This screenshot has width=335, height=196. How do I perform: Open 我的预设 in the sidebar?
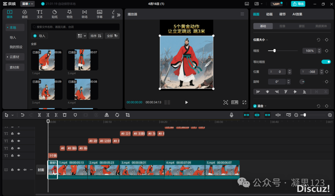click(x=16, y=47)
